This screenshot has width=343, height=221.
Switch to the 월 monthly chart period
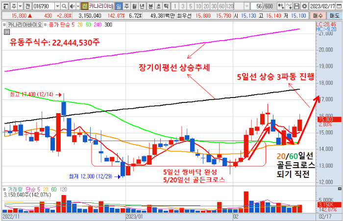click(134, 6)
